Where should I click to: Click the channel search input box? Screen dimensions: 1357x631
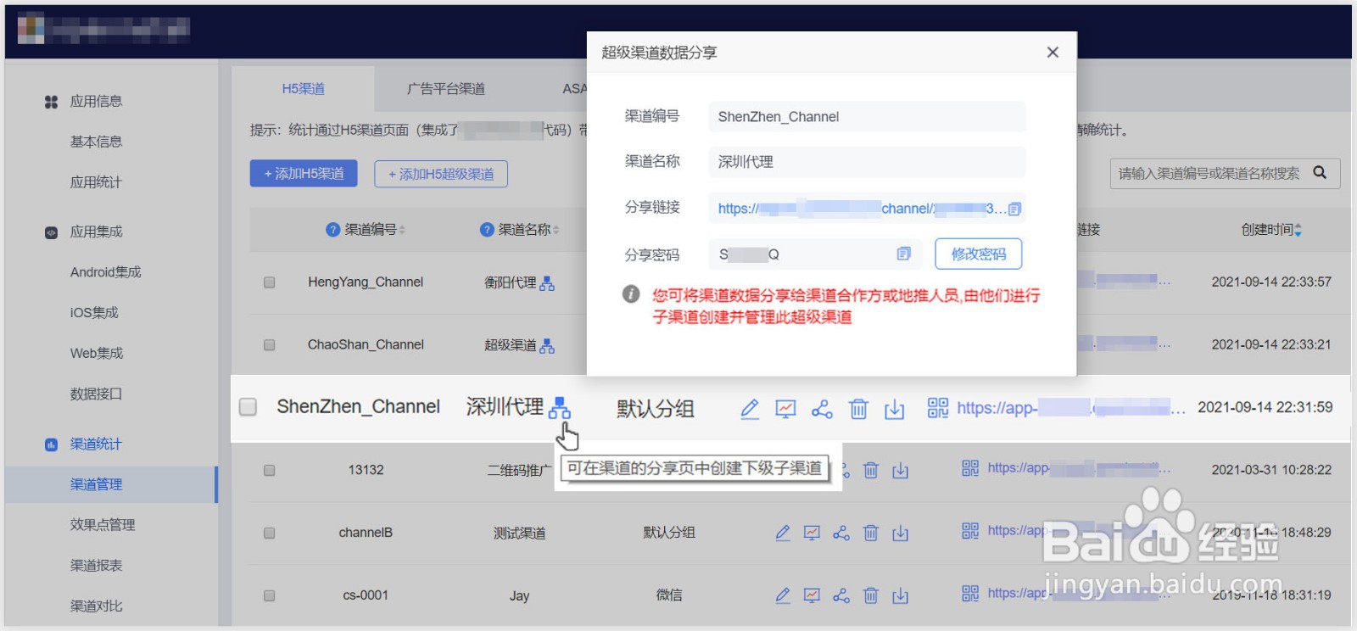point(1209,174)
